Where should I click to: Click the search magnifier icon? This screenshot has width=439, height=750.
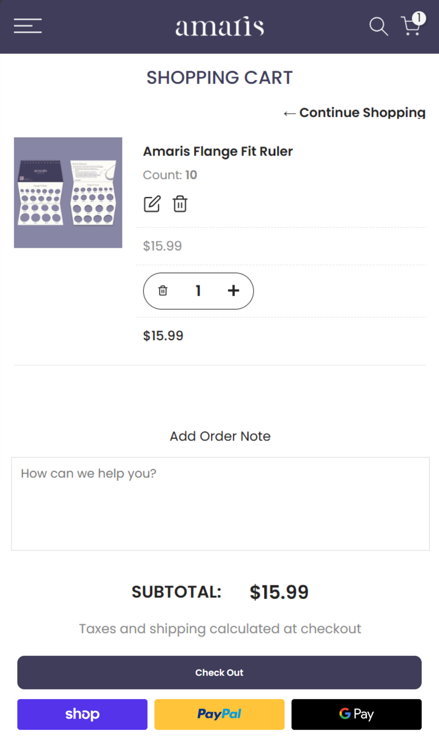[x=378, y=26]
